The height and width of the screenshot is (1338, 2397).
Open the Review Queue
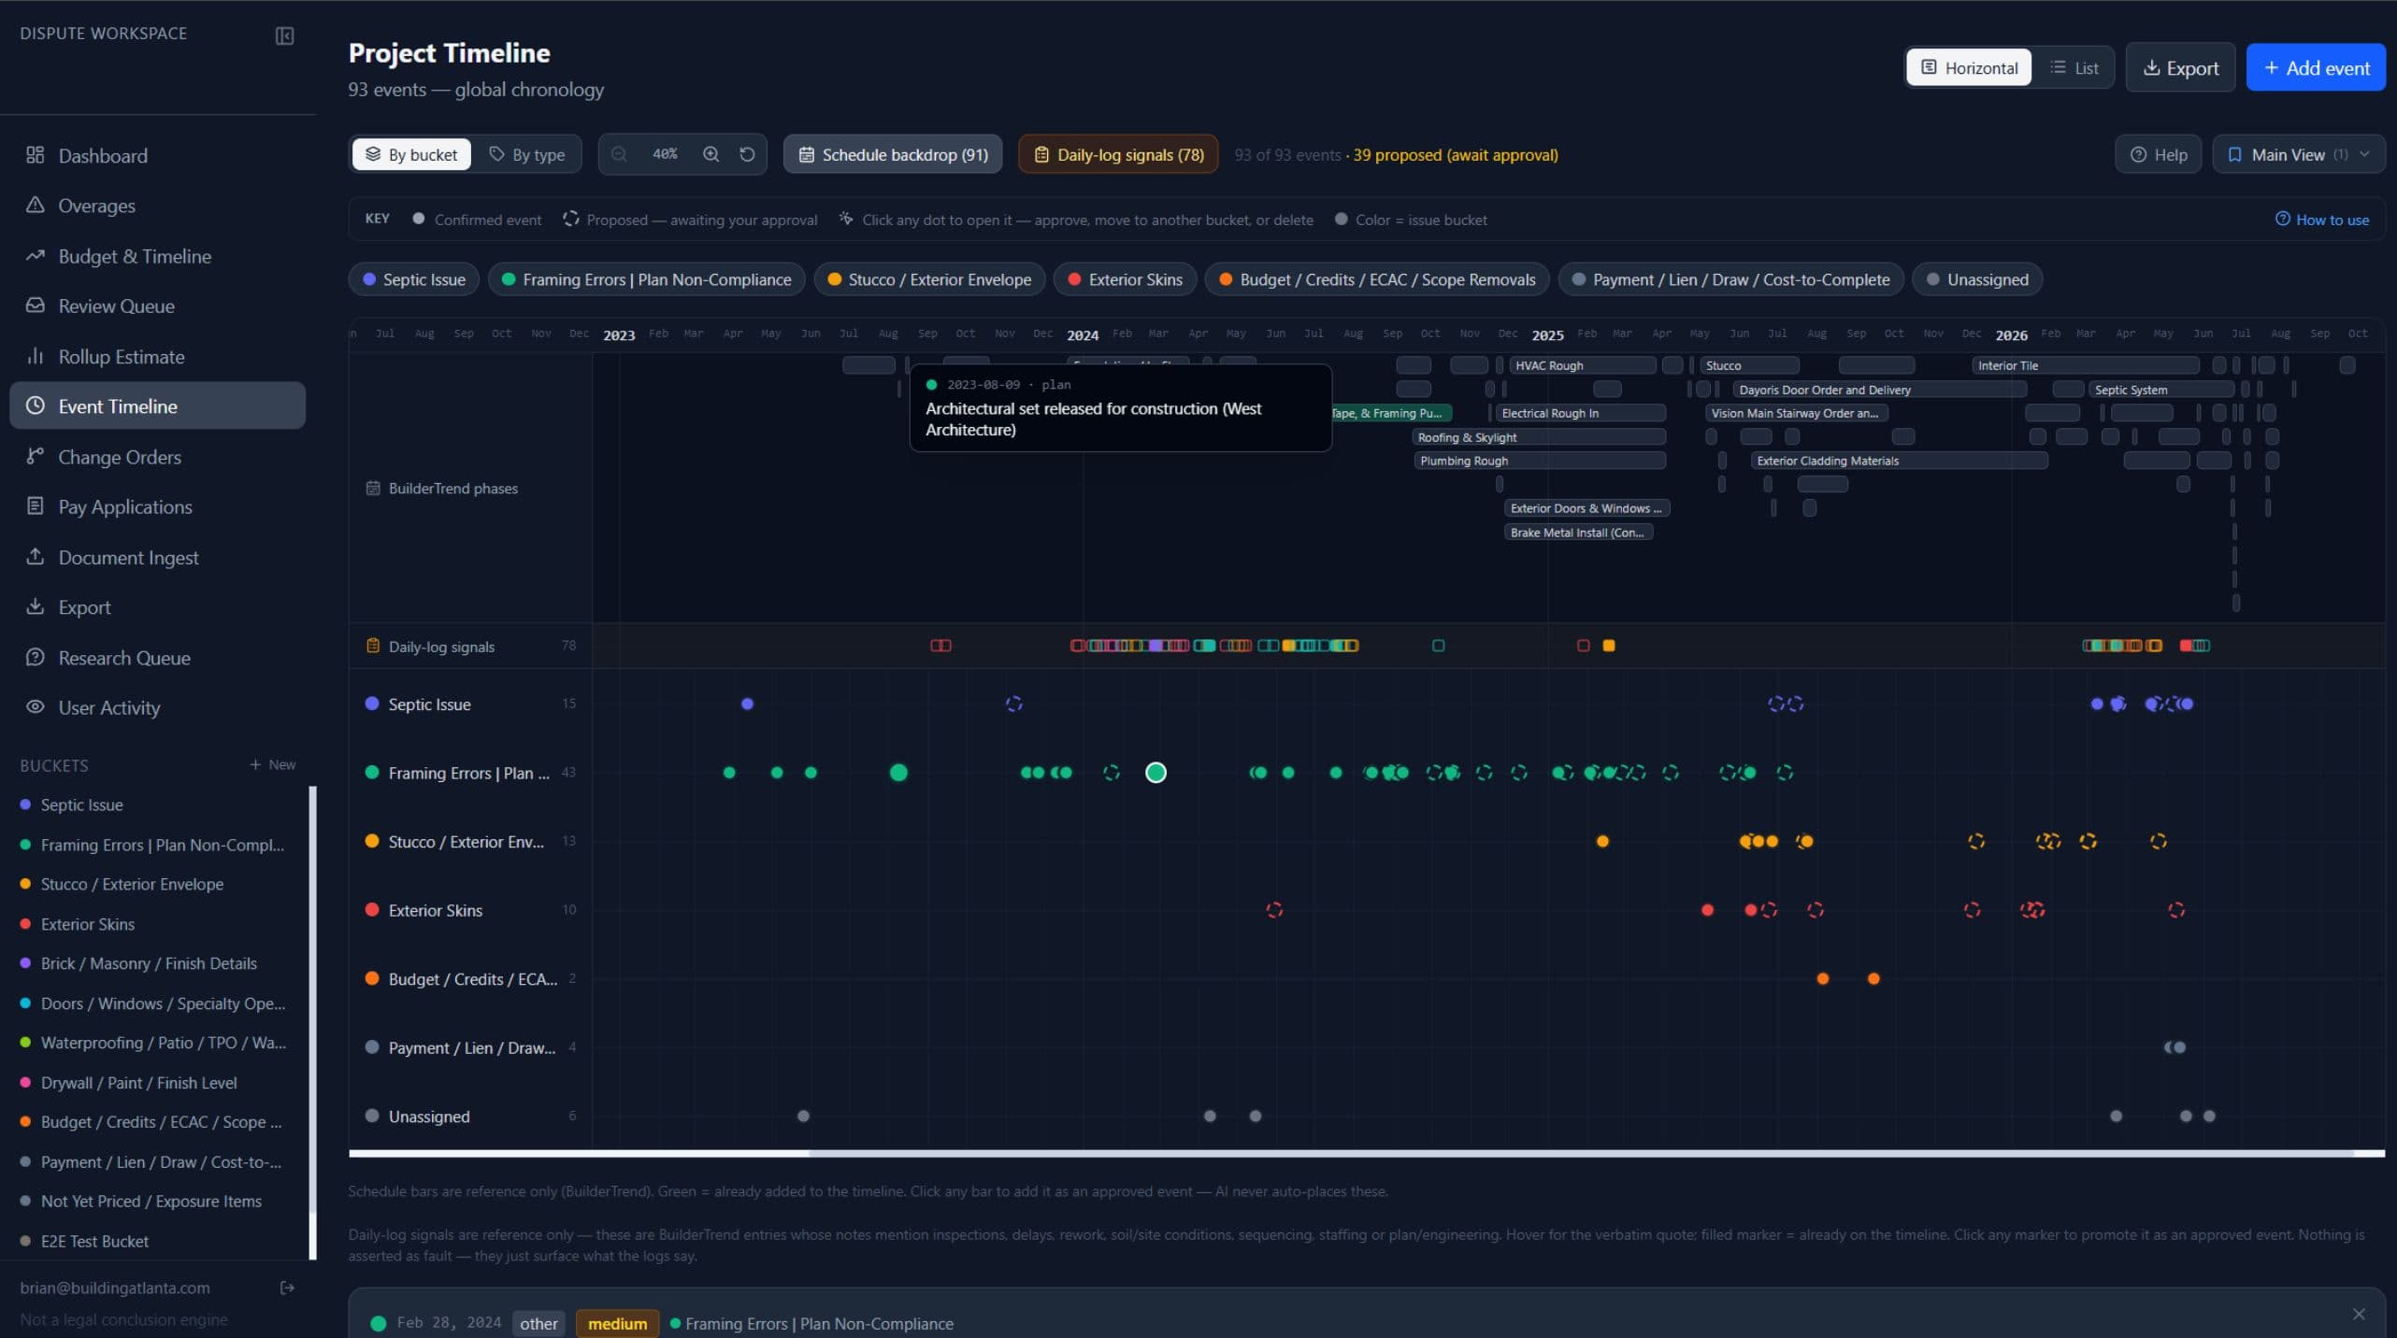tap(157, 306)
